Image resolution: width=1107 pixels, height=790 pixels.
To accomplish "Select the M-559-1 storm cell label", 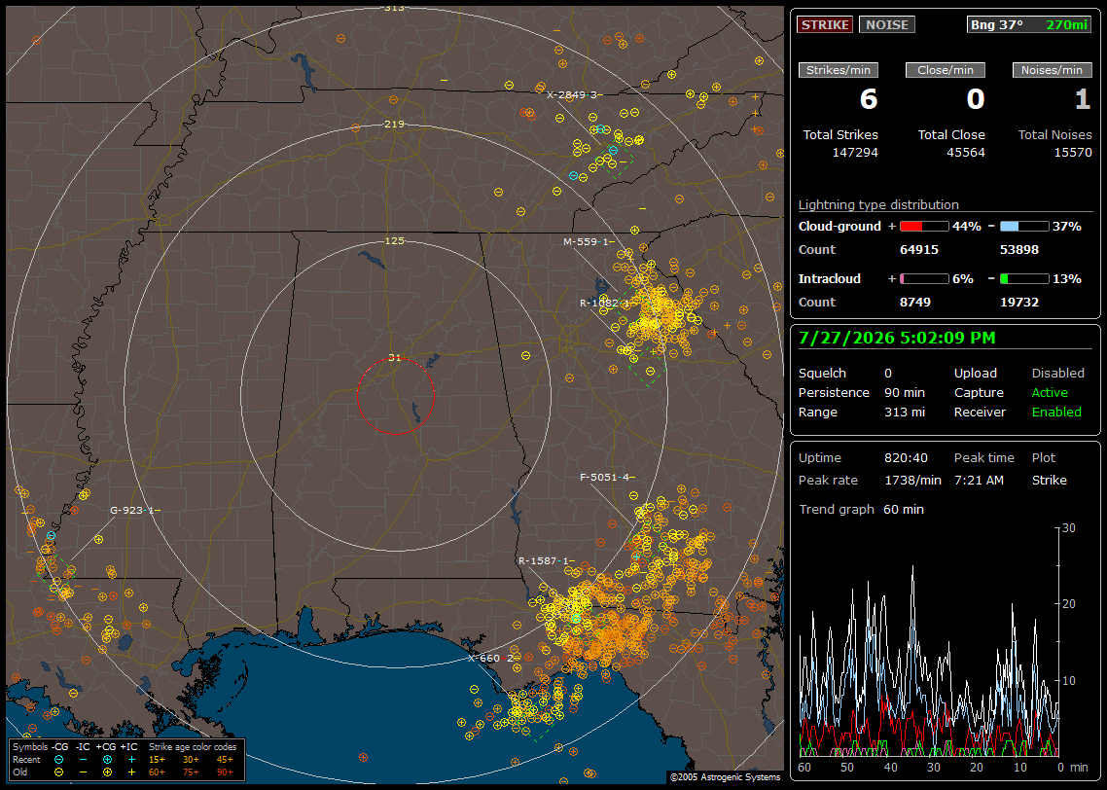I will (586, 241).
